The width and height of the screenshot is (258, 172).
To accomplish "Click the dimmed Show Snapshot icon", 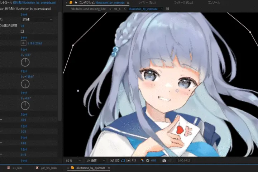I will [x=170, y=161].
